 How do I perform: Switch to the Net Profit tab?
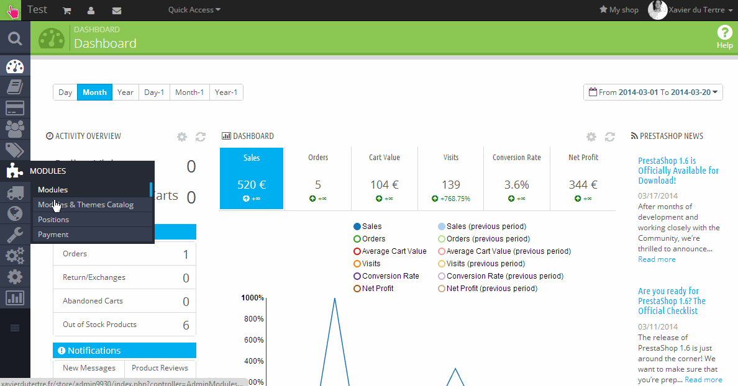pos(583,178)
